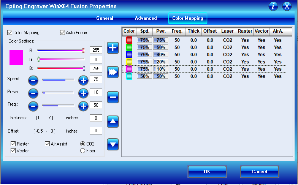Click the Speed value field showing 75

tap(96, 79)
